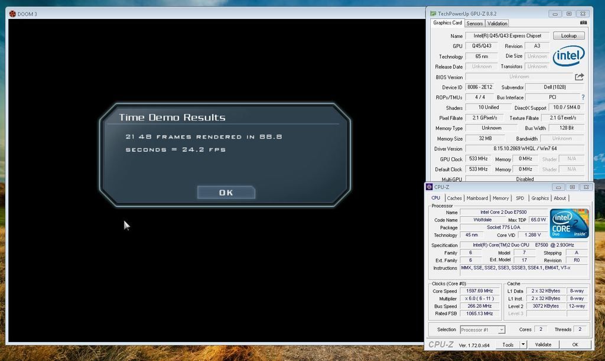
Task: Click the Package Socket 775 LGA value
Action: (503, 227)
